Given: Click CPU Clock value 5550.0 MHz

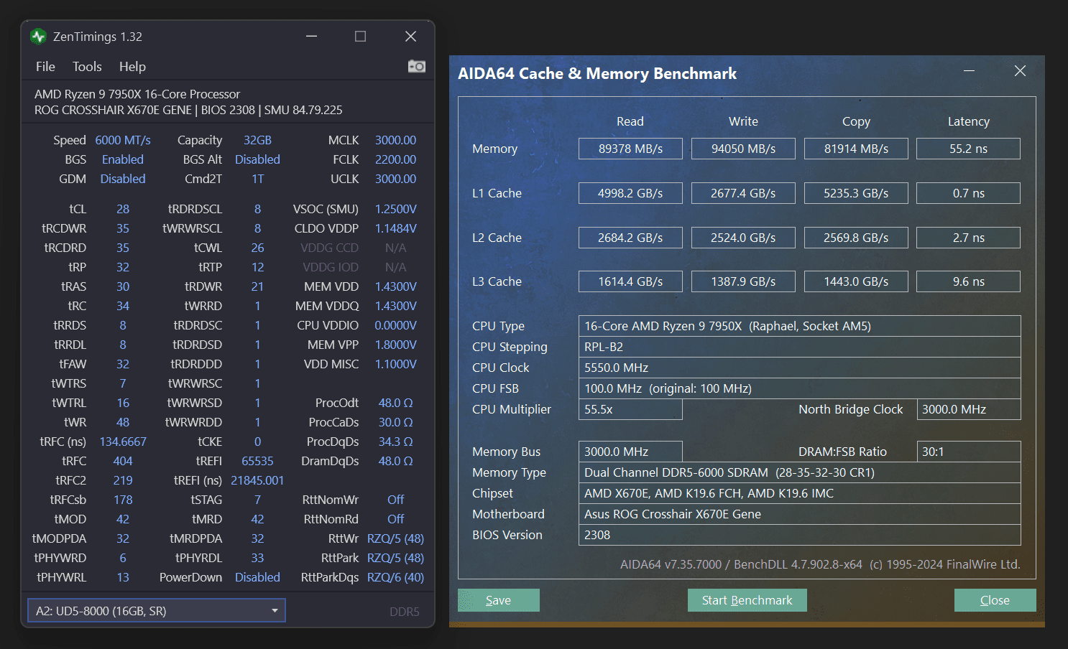Looking at the screenshot, I should point(800,368).
